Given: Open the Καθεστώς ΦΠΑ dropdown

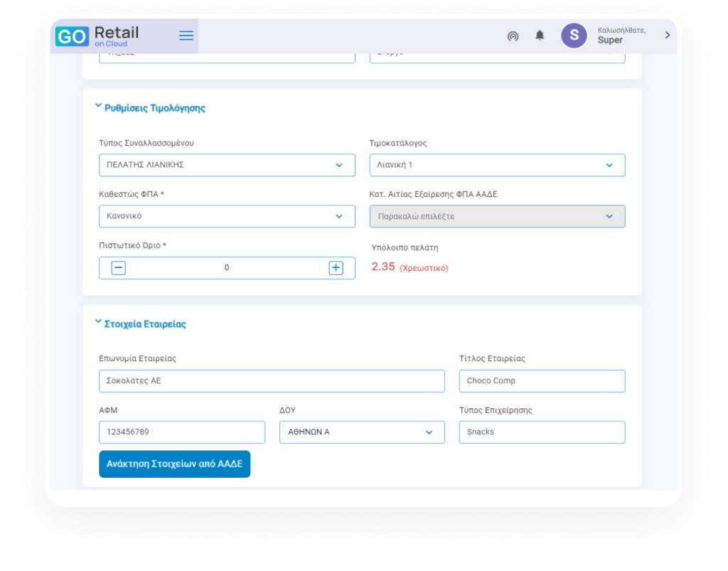Looking at the screenshot, I should 227,216.
